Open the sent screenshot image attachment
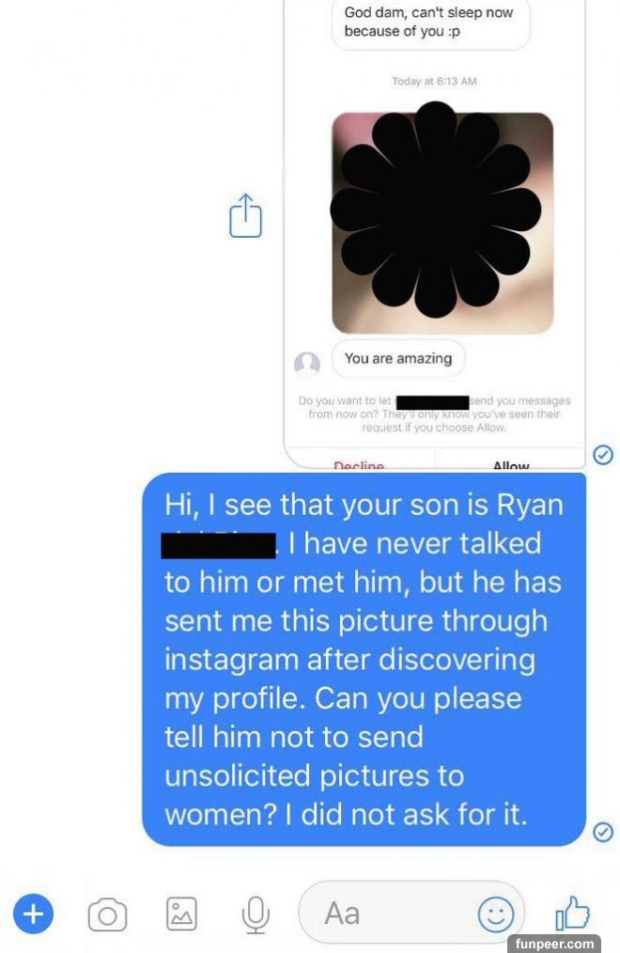Screen dimensions: 620x953 [x=435, y=233]
